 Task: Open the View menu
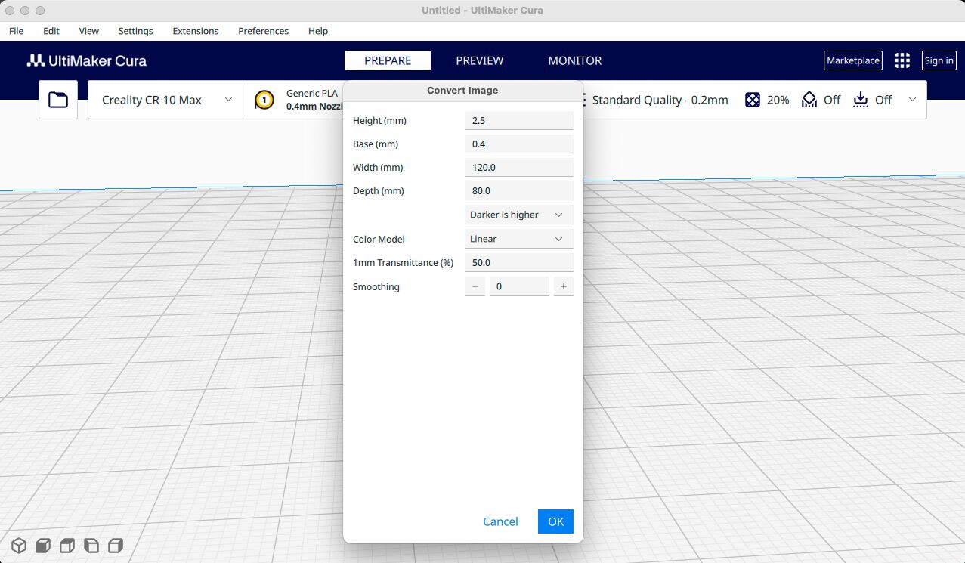click(x=89, y=31)
